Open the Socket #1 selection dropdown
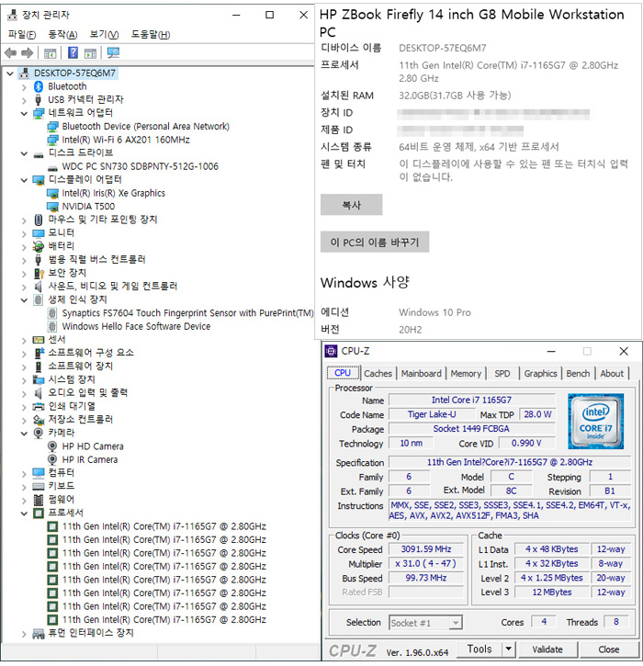The image size is (643, 666). [456, 623]
